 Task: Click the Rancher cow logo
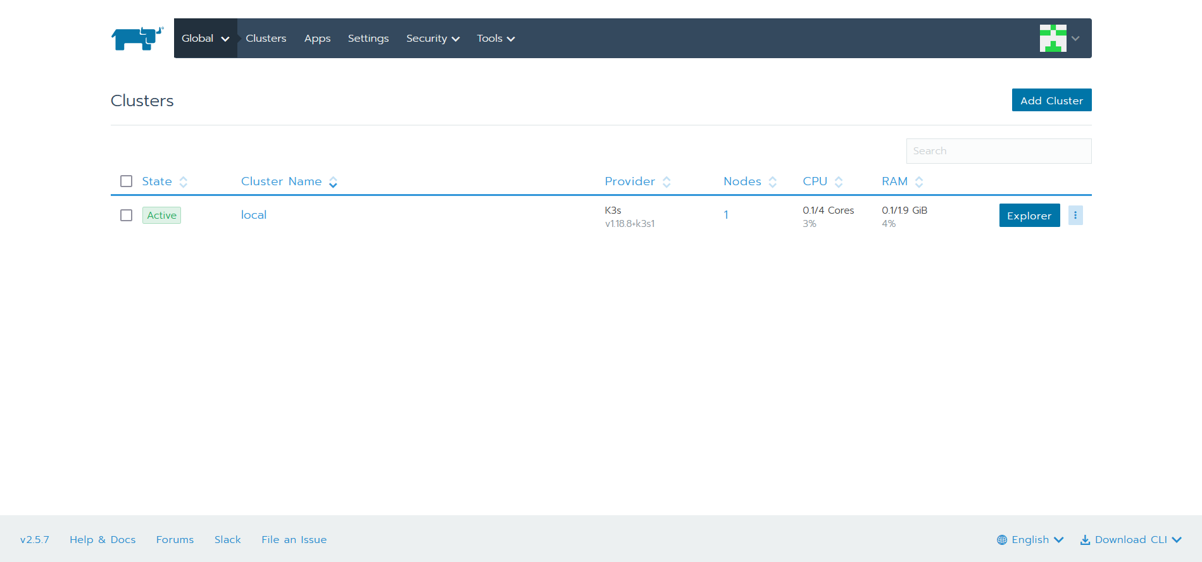click(x=137, y=38)
